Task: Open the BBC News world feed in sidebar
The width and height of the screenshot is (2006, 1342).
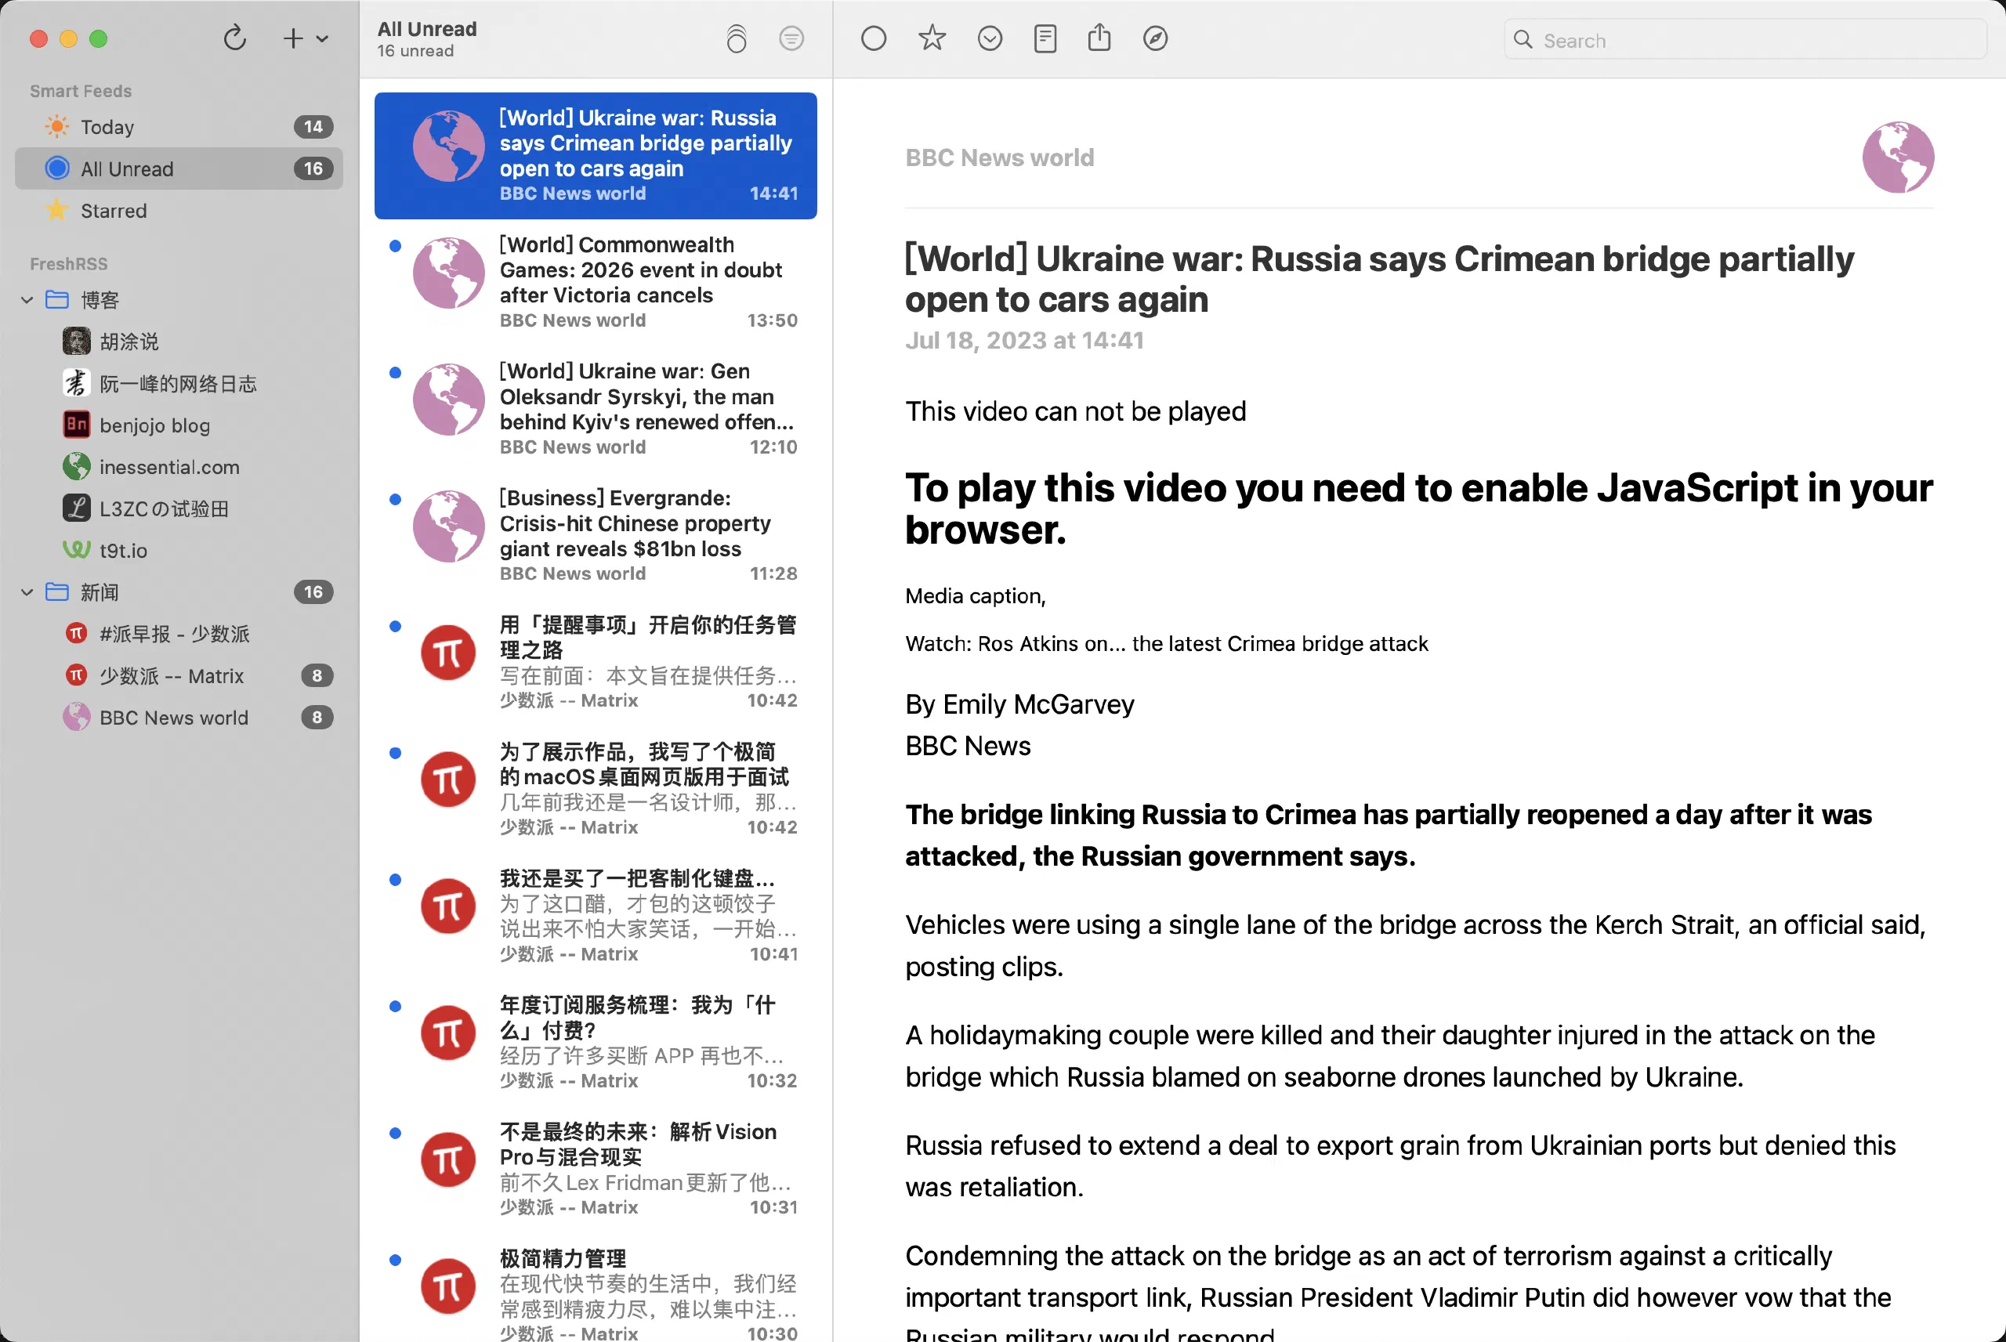Action: 174,717
